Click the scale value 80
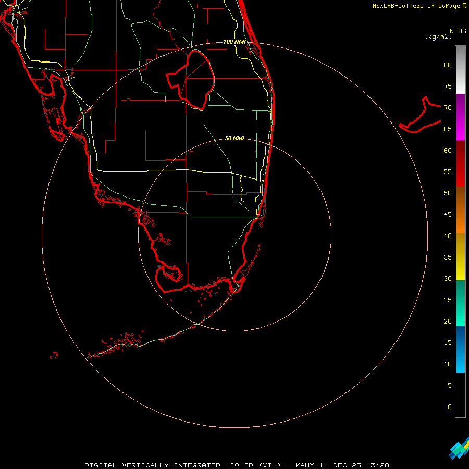 [448, 65]
